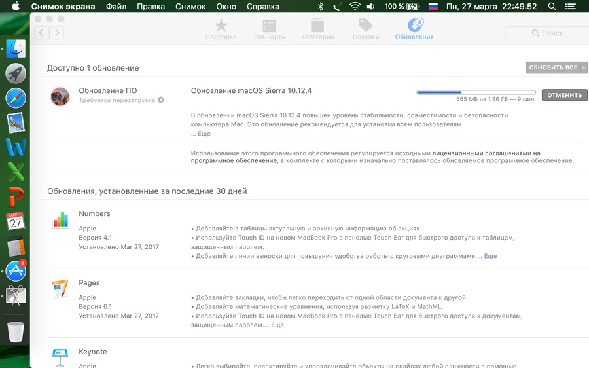The width and height of the screenshot is (589, 368).
Task: Select the Обновления tab
Action: point(414,29)
